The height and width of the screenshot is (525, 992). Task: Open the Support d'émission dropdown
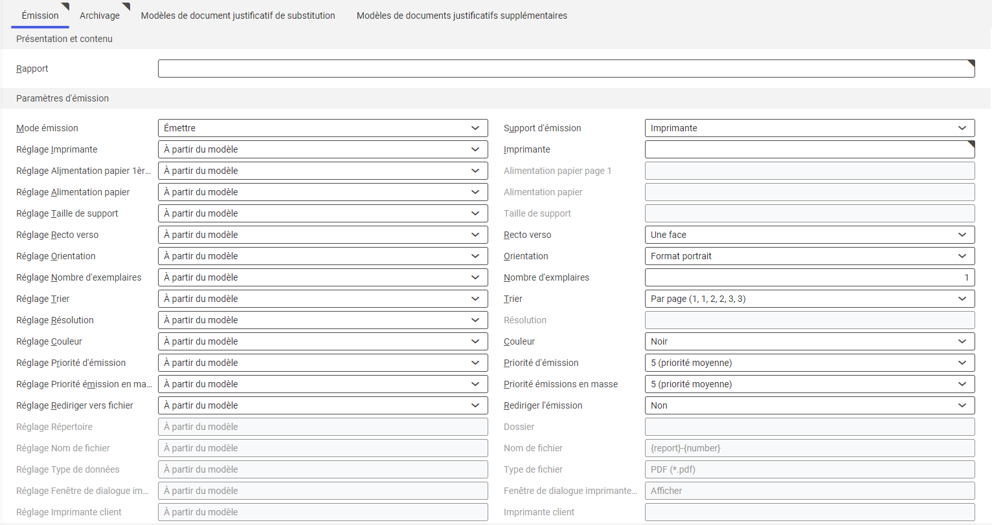pyautogui.click(x=810, y=128)
